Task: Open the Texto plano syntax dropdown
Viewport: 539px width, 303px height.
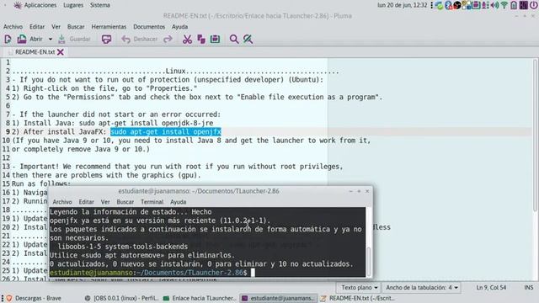Action: 359,287
